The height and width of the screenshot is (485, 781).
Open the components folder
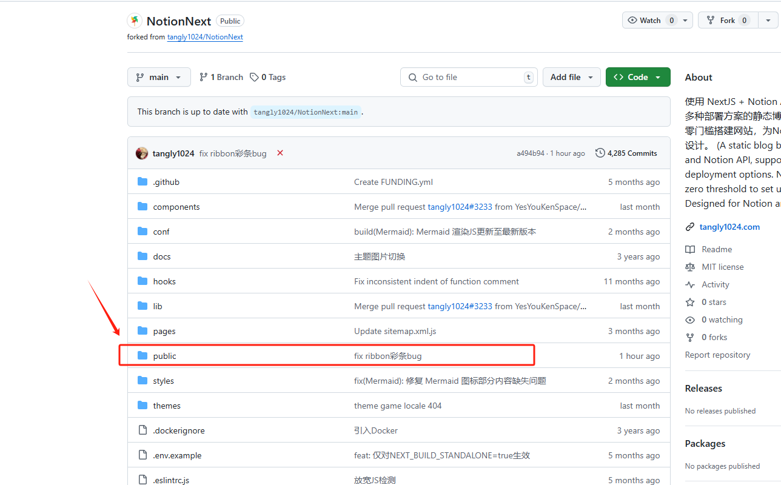click(176, 207)
